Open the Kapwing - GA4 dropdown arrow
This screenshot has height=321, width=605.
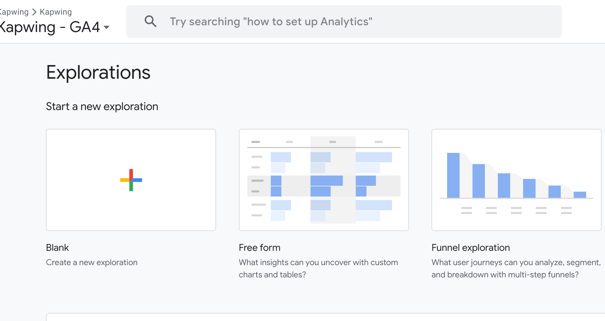pos(107,27)
